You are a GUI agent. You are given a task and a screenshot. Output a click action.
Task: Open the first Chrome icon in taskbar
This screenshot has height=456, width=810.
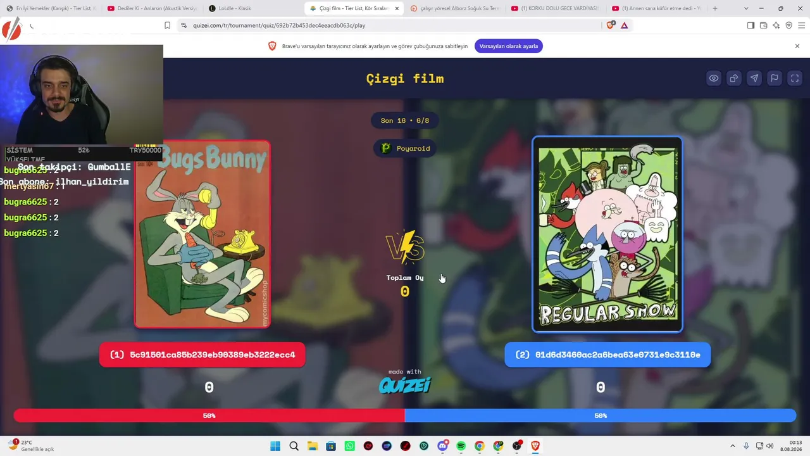(480, 446)
